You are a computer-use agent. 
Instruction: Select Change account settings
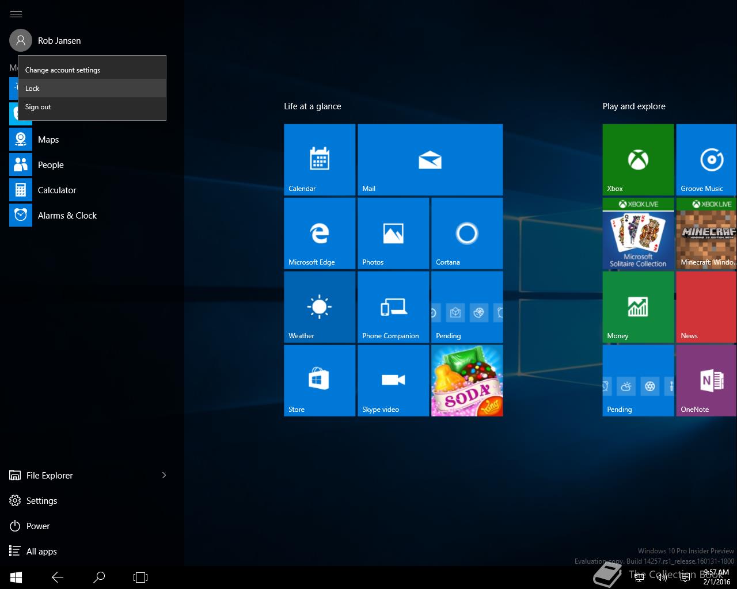click(x=92, y=70)
